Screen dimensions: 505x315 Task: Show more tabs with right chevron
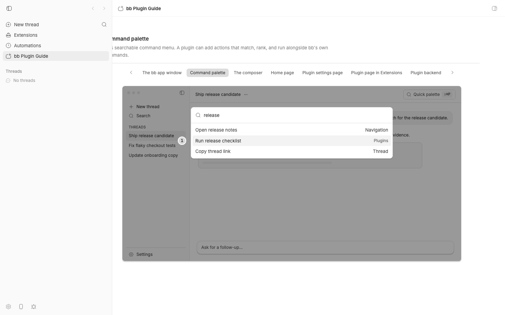pyautogui.click(x=452, y=73)
